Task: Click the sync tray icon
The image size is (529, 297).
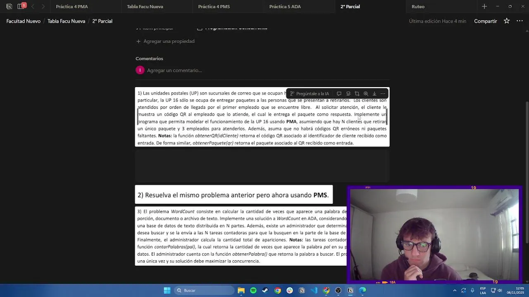Action: [464, 290]
